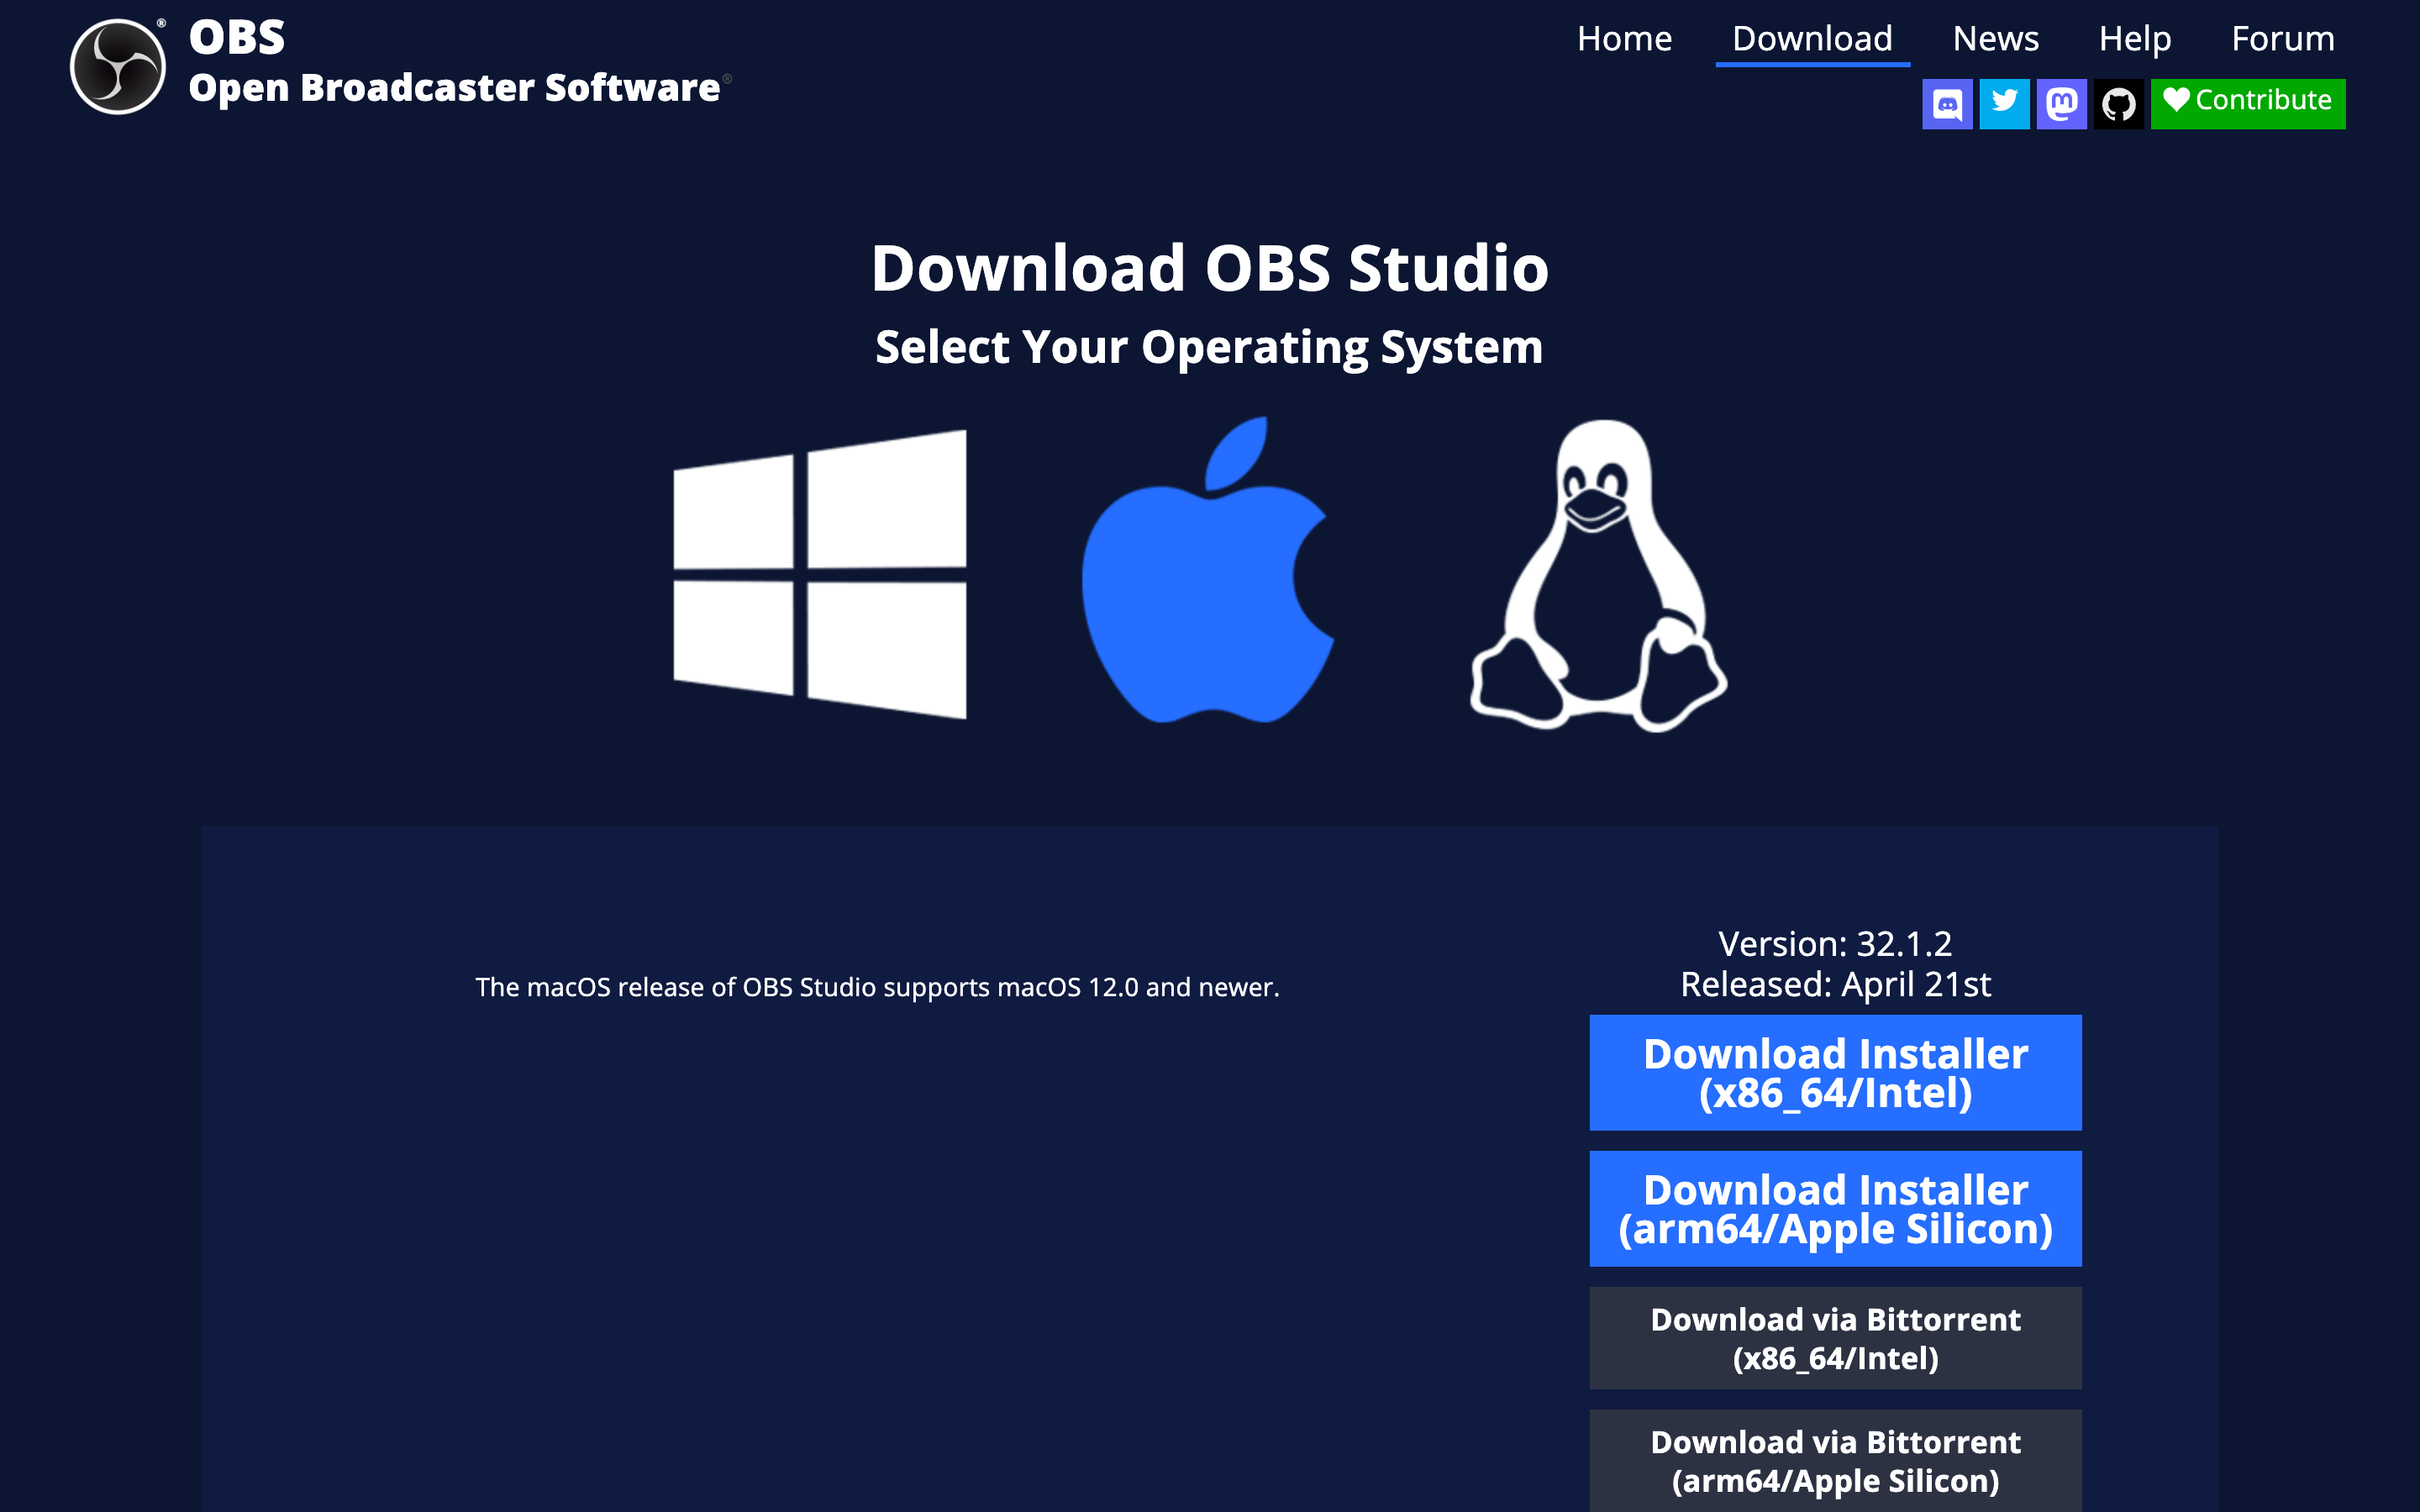Click the macOS 12.0 support notice text

877,987
